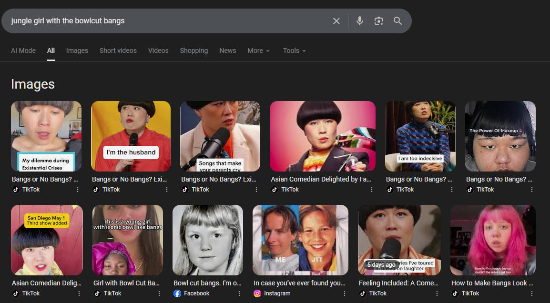
Task: Open black-and-white child bowl cut photo
Action: [208, 240]
